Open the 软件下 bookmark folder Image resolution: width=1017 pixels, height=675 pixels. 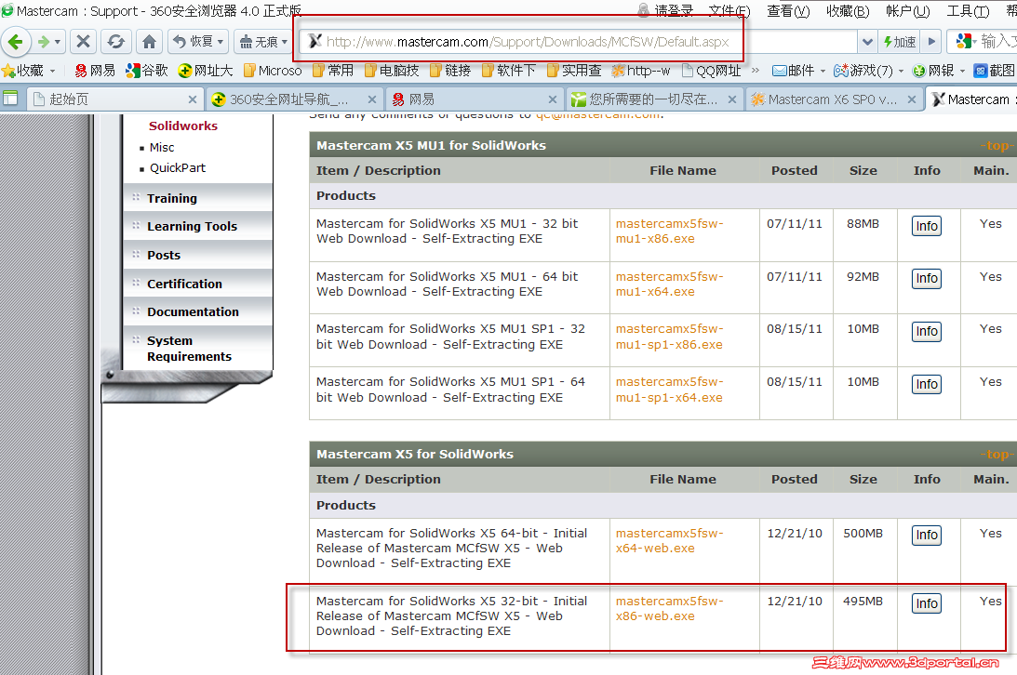508,70
